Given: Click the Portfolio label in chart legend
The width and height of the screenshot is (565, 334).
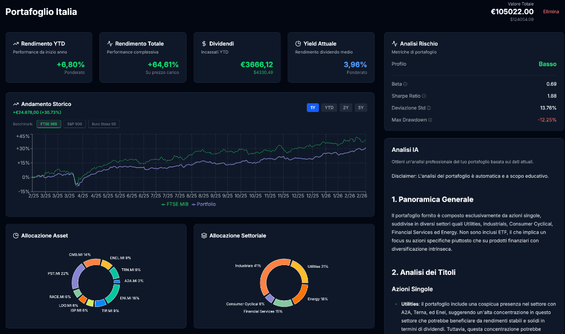Looking at the screenshot, I should (205, 204).
